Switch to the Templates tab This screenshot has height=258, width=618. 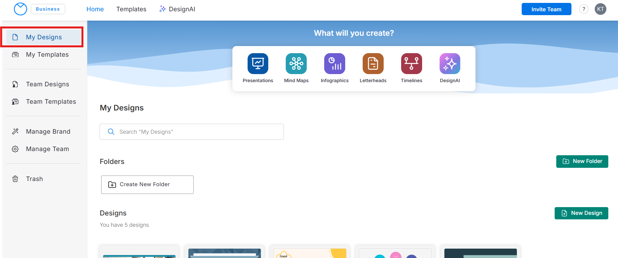(131, 9)
